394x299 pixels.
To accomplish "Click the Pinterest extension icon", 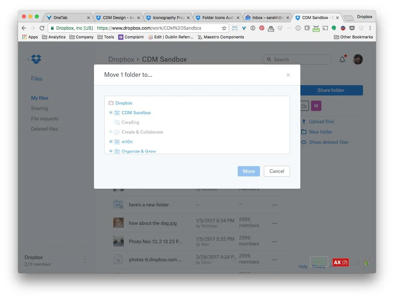I will pyautogui.click(x=262, y=28).
